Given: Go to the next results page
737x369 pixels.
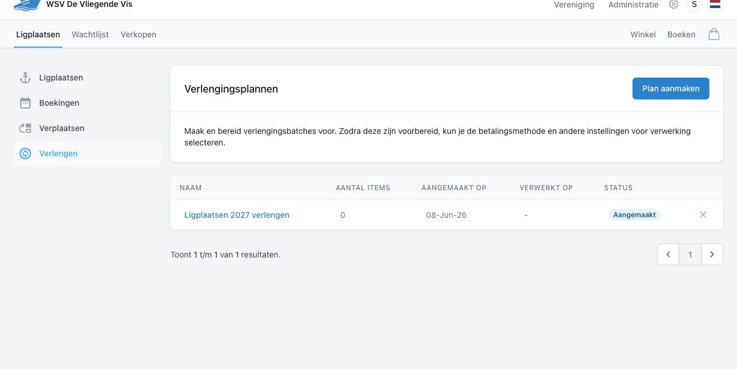Looking at the screenshot, I should (x=712, y=255).
